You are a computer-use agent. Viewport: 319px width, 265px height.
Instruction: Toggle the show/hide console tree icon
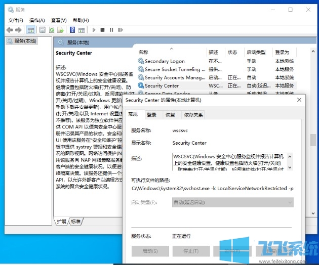(x=31, y=30)
